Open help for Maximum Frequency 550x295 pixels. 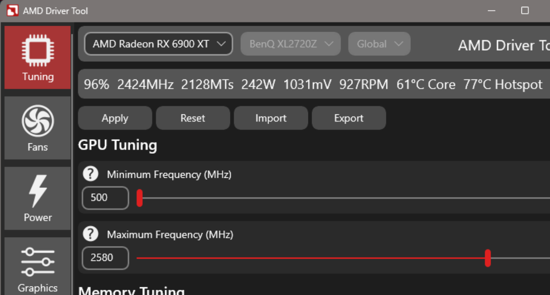pos(90,234)
